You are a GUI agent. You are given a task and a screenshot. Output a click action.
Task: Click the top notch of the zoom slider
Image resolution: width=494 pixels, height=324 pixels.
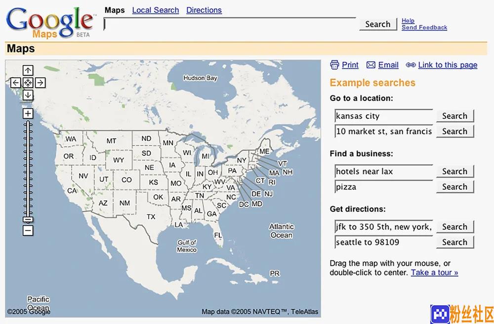(x=28, y=124)
